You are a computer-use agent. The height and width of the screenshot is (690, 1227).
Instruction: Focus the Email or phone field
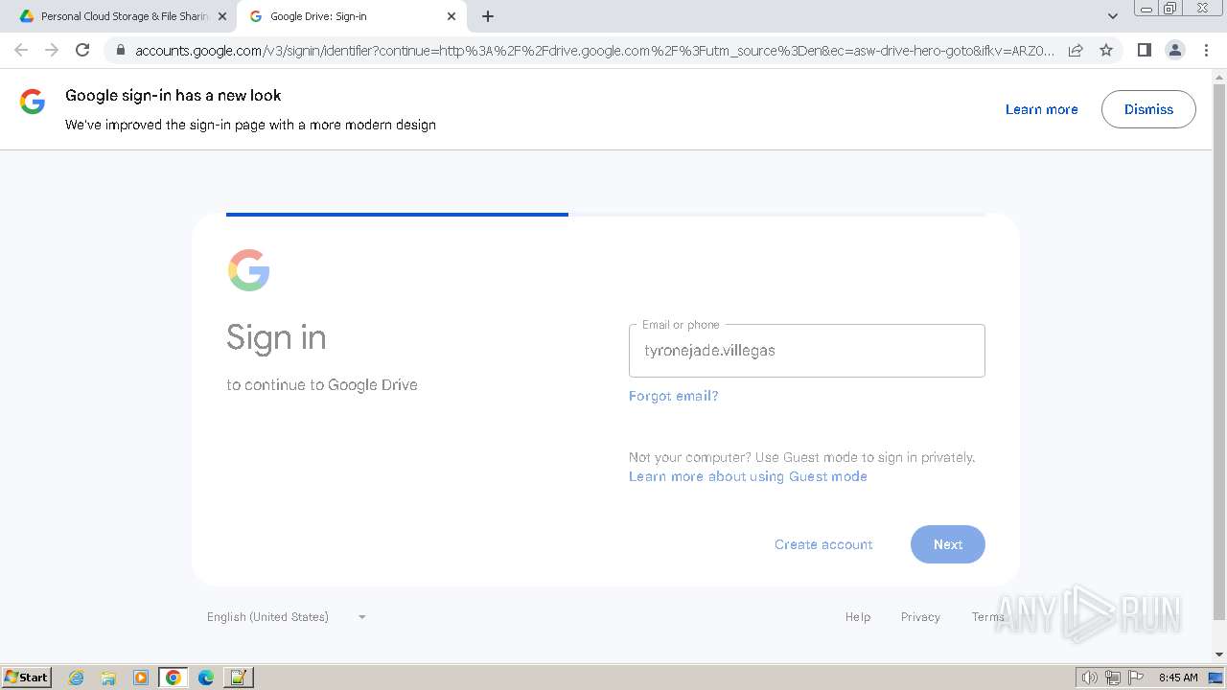(806, 351)
